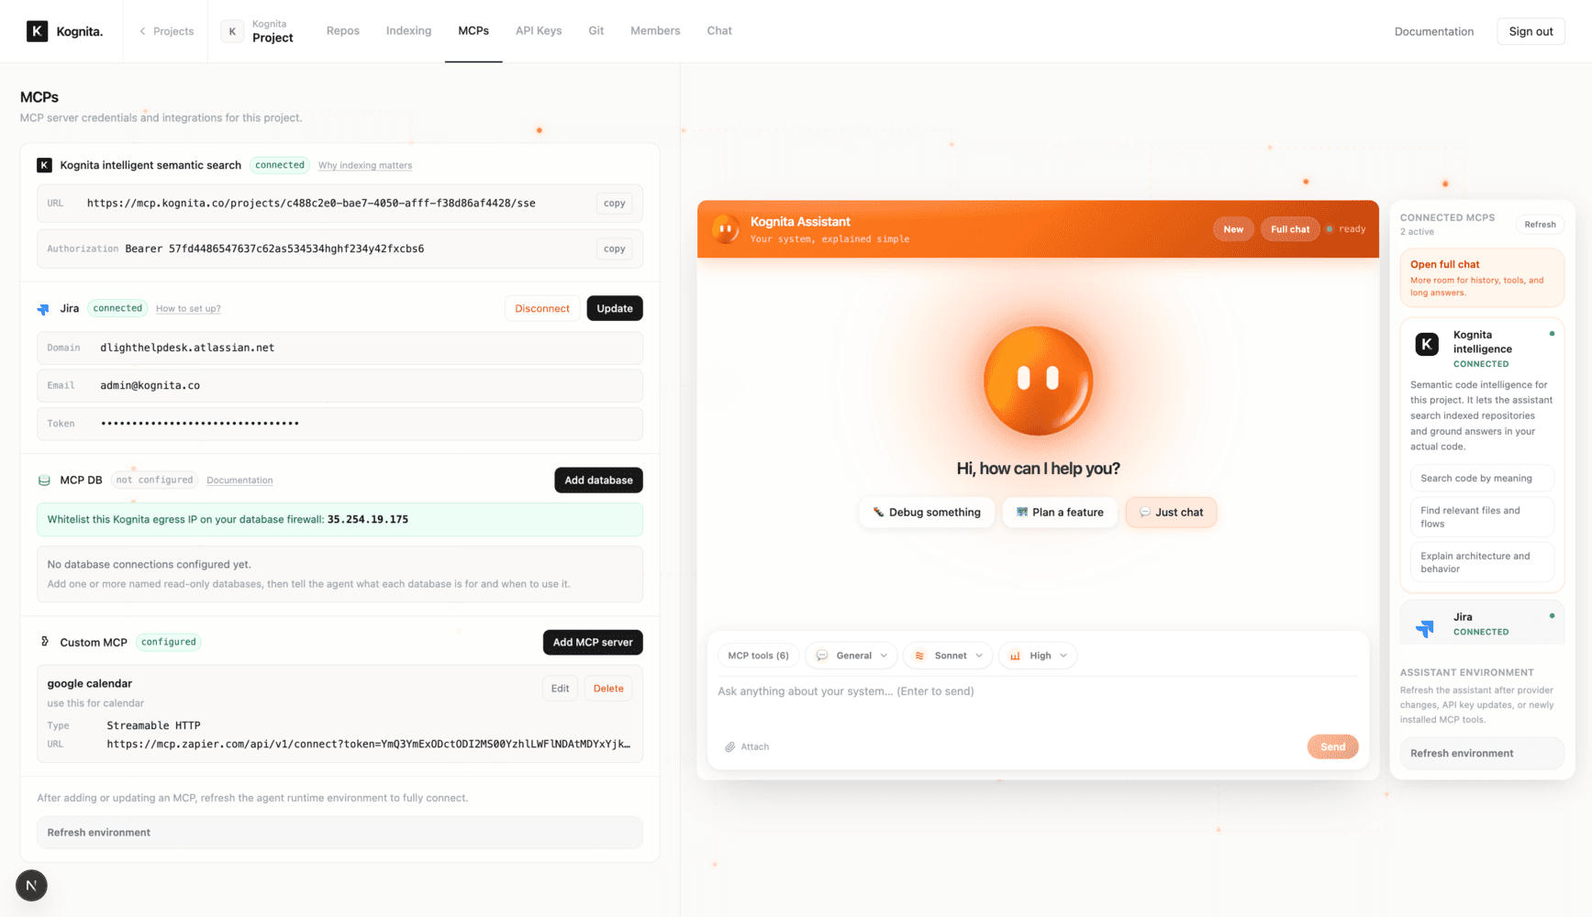This screenshot has height=917, width=1592.
Task: Expand the General mode dropdown
Action: 852,656
